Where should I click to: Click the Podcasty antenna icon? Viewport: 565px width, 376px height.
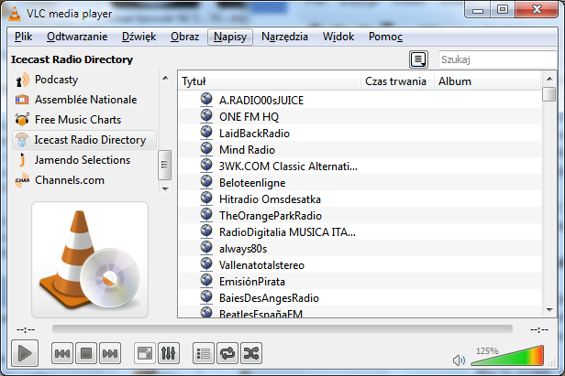[x=22, y=81]
